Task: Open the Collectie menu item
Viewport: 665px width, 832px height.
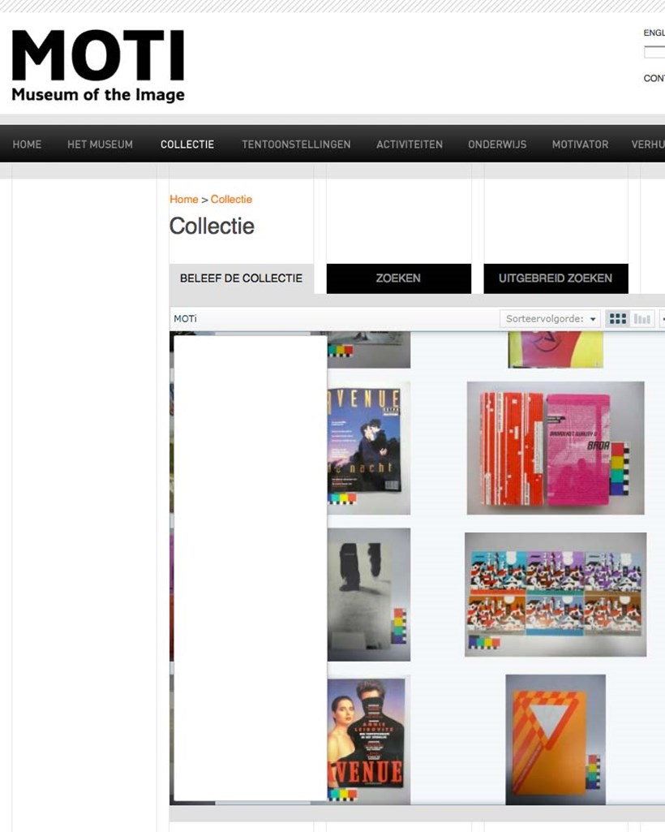Action: point(187,144)
